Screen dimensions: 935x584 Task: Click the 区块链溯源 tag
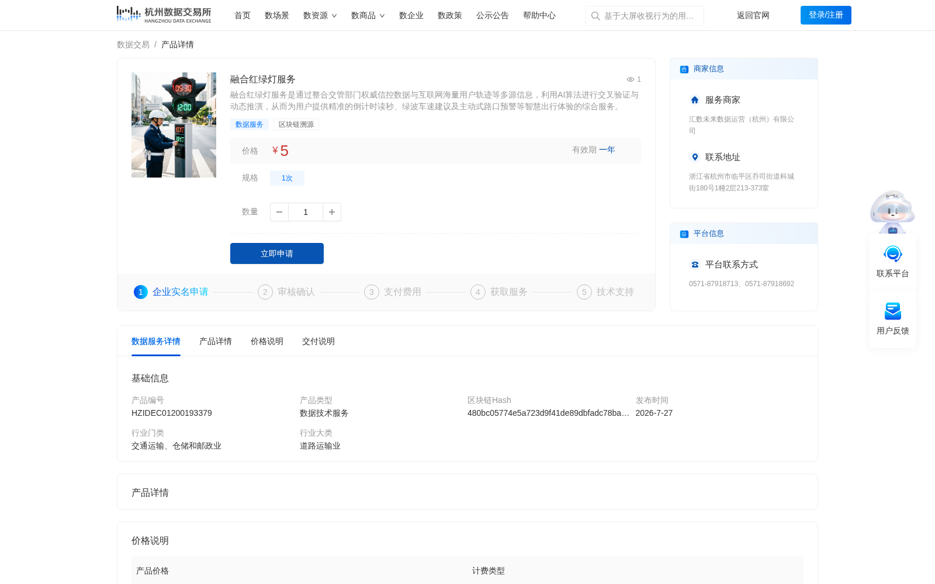tap(296, 124)
